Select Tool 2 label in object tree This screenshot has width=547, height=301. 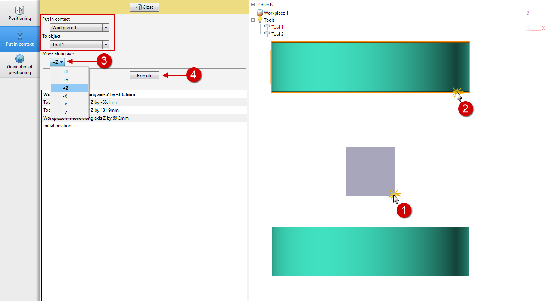277,34
